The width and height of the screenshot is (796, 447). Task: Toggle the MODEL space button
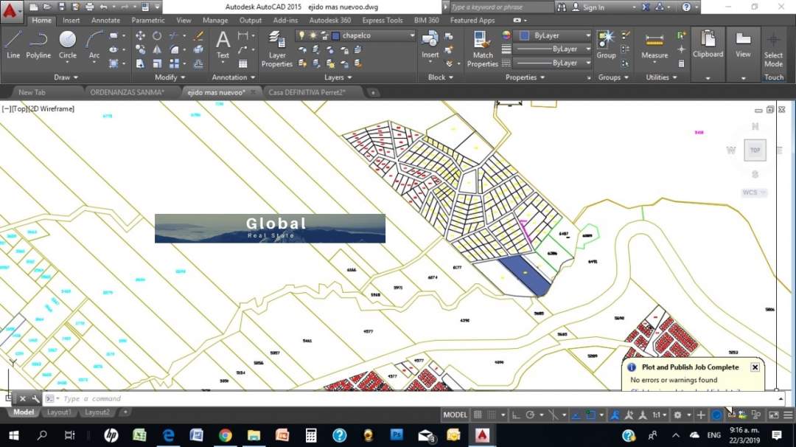click(x=455, y=415)
